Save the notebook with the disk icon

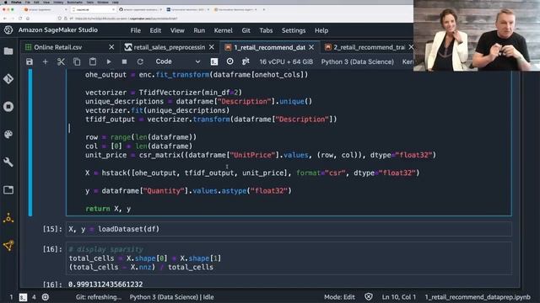[x=30, y=61]
